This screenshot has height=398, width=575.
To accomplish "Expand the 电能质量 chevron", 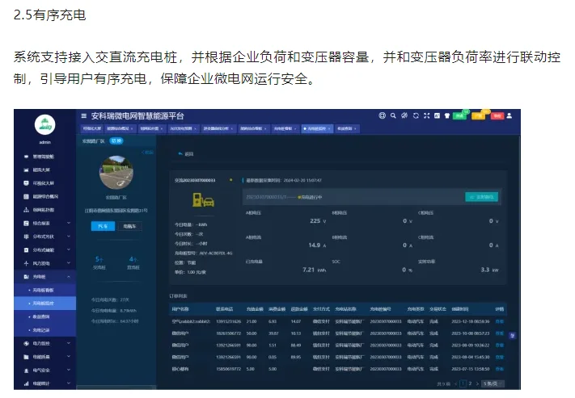I will click(69, 357).
